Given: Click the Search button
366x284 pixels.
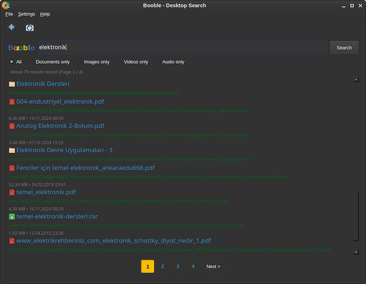Looking at the screenshot, I should coord(344,48).
